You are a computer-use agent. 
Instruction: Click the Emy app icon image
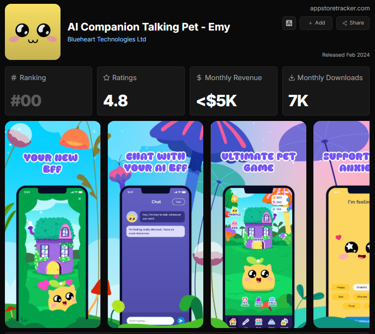(33, 32)
